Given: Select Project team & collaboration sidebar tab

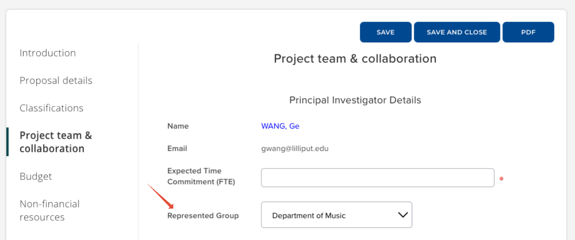Looking at the screenshot, I should [56, 142].
